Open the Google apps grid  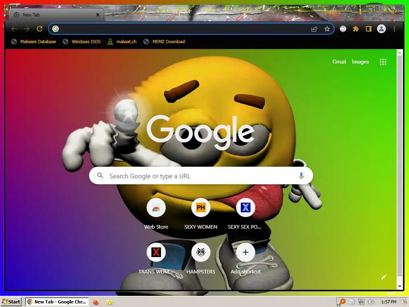(383, 62)
